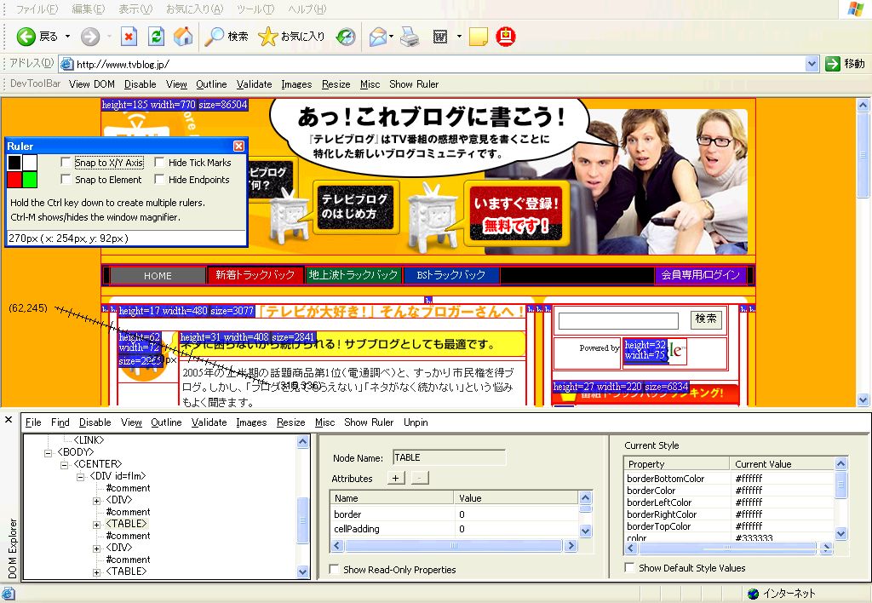Click the IE Forward arrow icon
Screen dimensions: 872x603
89,37
